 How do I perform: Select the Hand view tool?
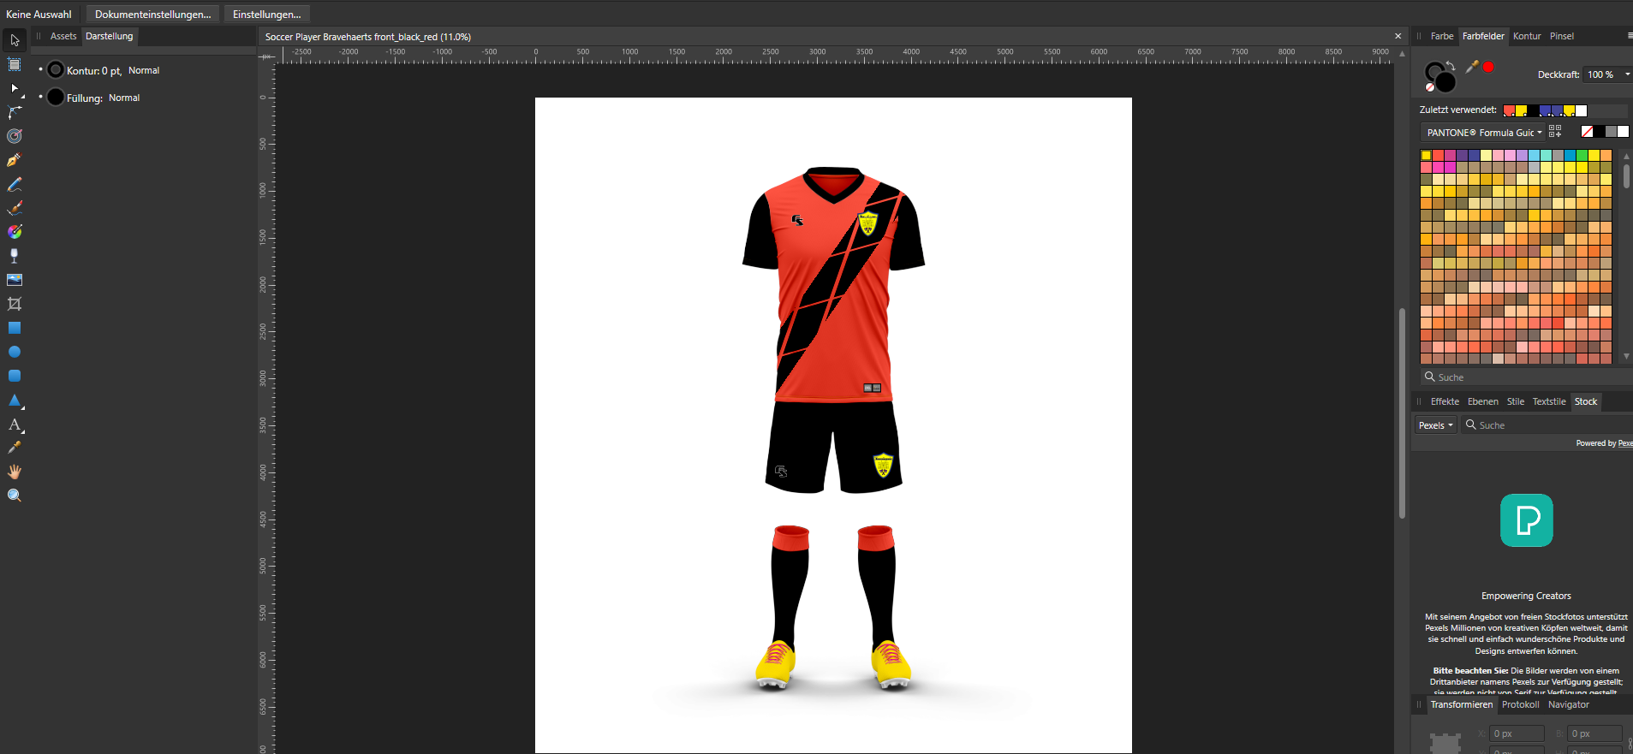pyautogui.click(x=15, y=472)
